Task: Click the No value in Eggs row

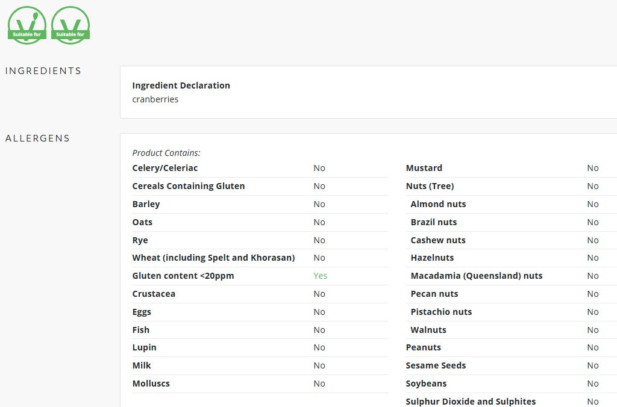Action: click(319, 312)
